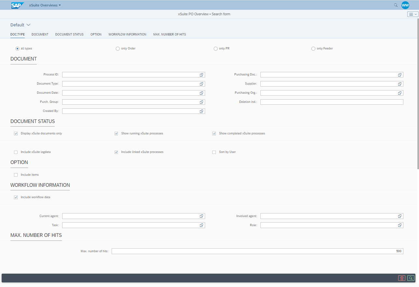Check the 'Sort by User' checkbox
419x287 pixels.
pos(214,152)
